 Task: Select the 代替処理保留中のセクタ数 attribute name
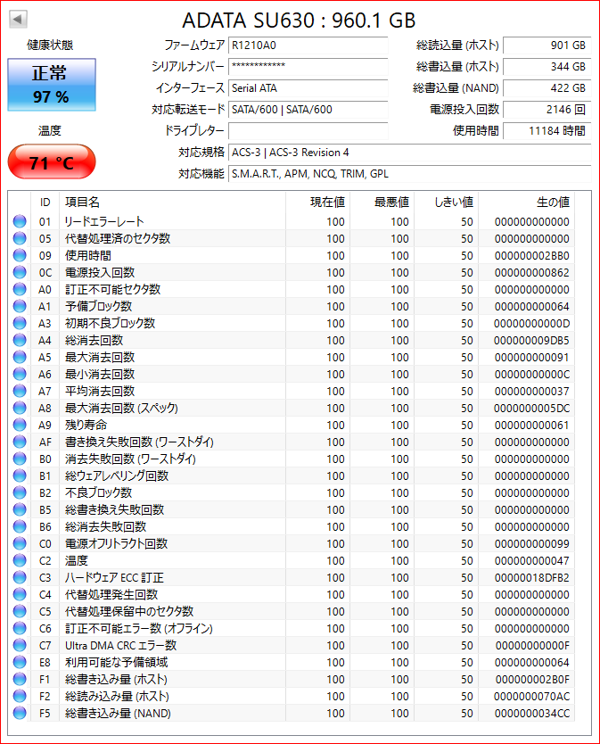tap(129, 611)
